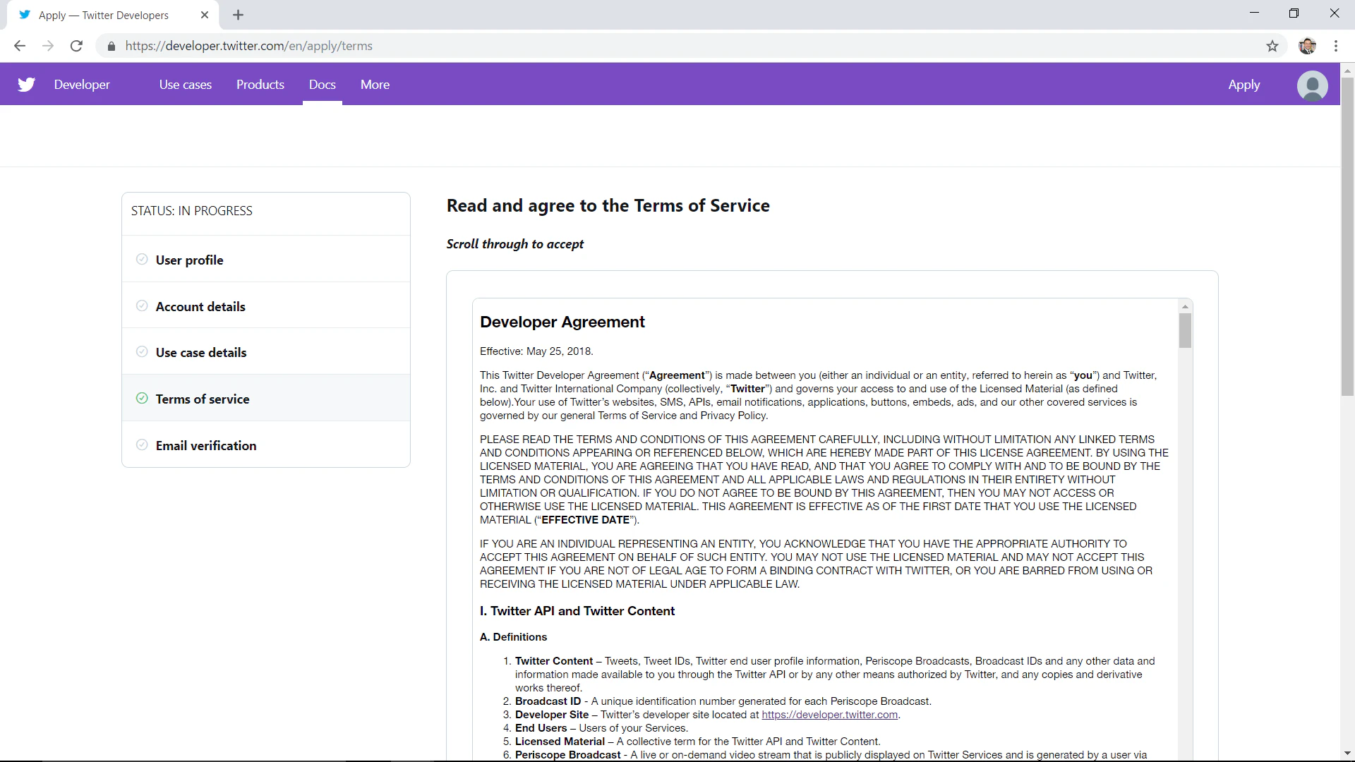Click the page scrollbar up arrow
The height and width of the screenshot is (762, 1355).
pyautogui.click(x=1347, y=71)
